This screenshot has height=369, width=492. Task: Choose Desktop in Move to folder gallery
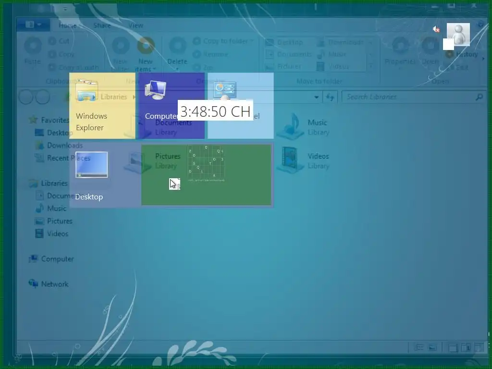(284, 42)
